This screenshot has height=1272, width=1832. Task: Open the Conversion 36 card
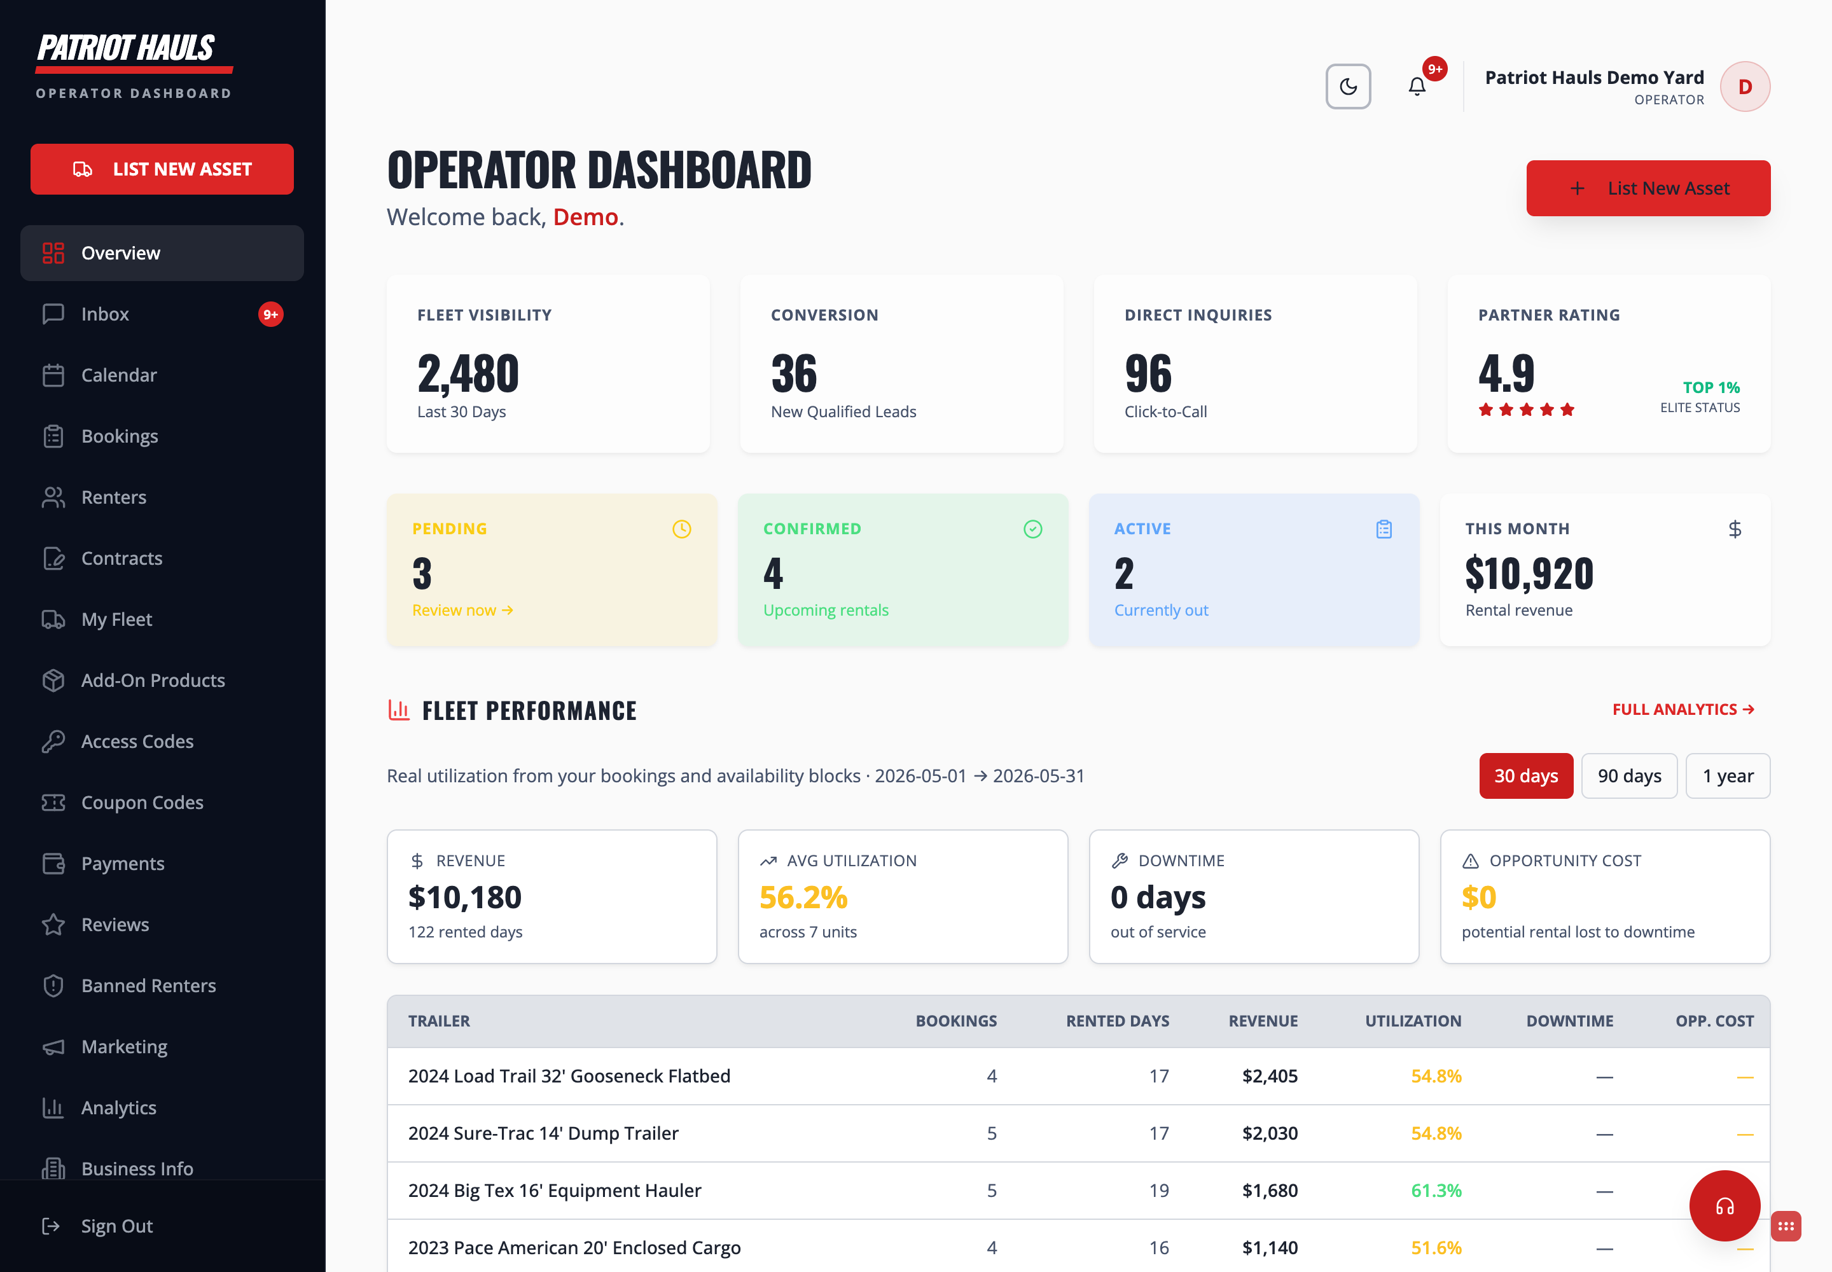[x=901, y=364]
